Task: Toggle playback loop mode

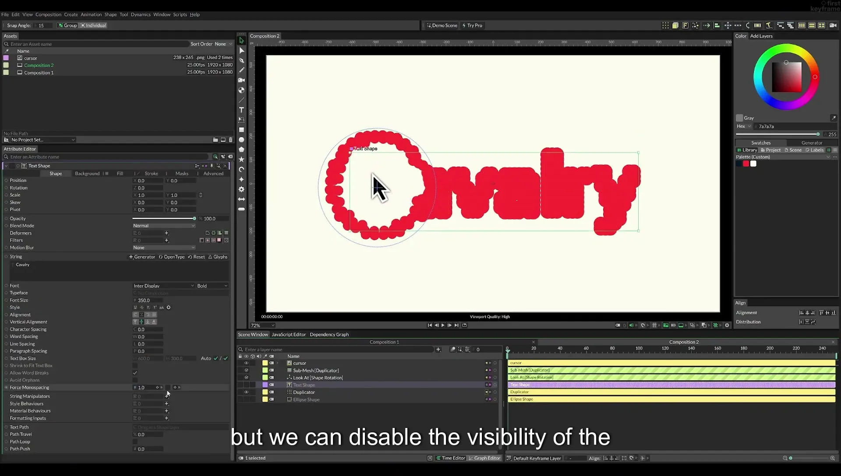Action: [x=465, y=325]
